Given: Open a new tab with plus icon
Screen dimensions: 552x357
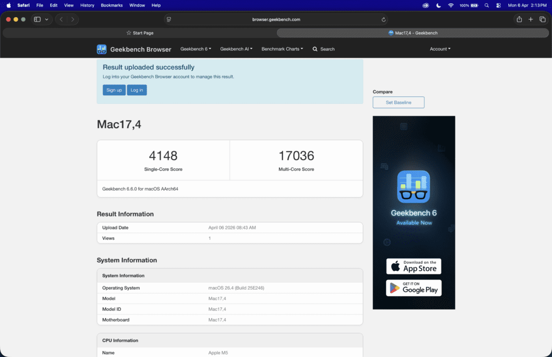Looking at the screenshot, I should [x=531, y=19].
